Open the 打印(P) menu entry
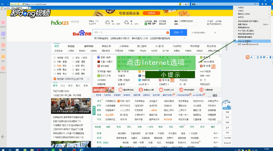This screenshot has height=151, width=273. coord(252,8)
